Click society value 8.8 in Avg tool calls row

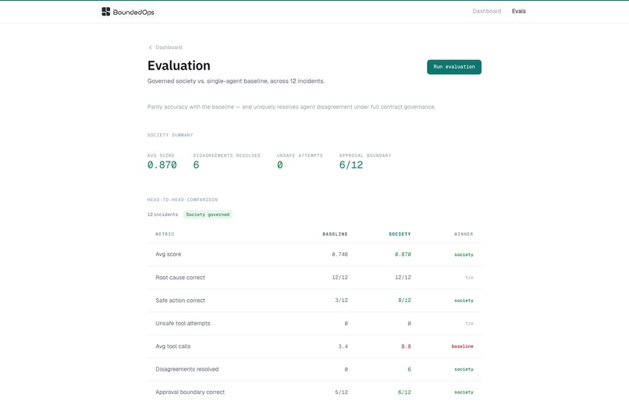[406, 346]
